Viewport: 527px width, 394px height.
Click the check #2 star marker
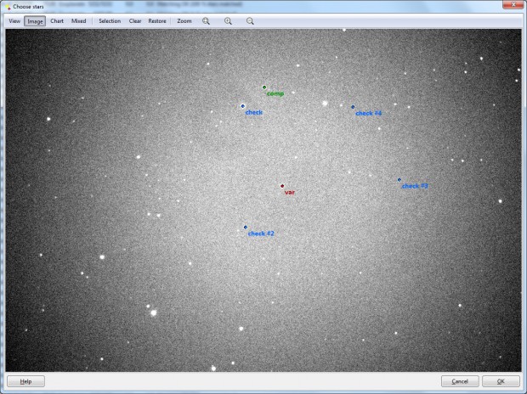tap(246, 228)
